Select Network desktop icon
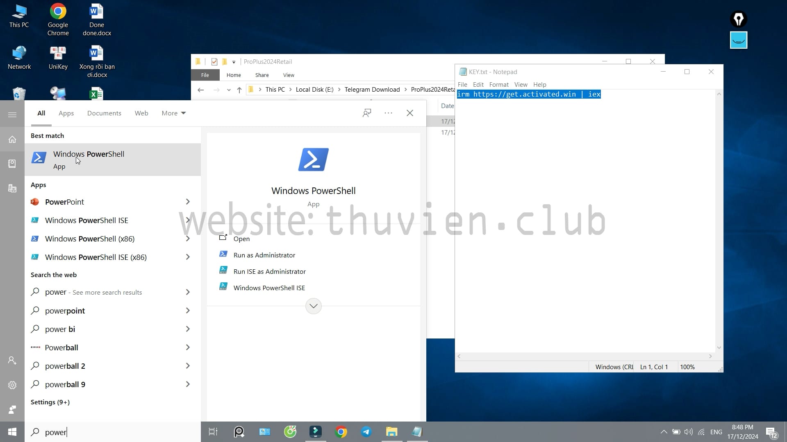The width and height of the screenshot is (787, 442). point(19,57)
